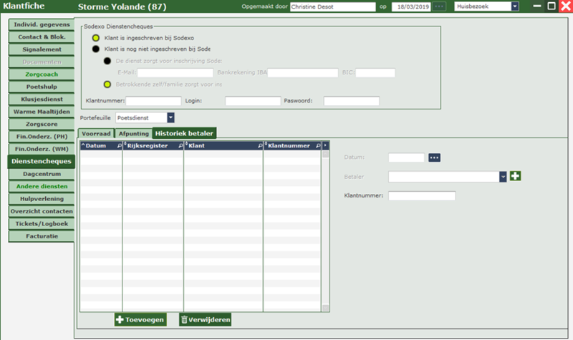The width and height of the screenshot is (573, 340).
Task: Click search icon in Datum column header
Action: pos(119,145)
